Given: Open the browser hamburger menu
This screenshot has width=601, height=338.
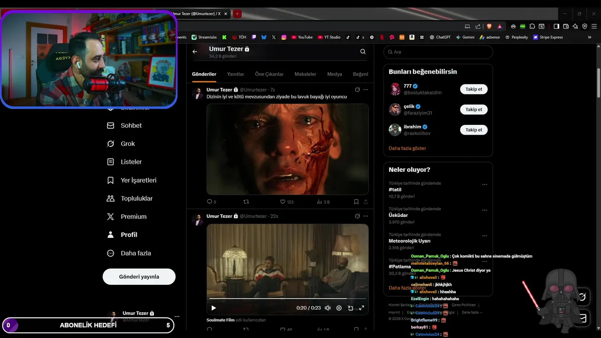Looking at the screenshot, I should pos(594,26).
